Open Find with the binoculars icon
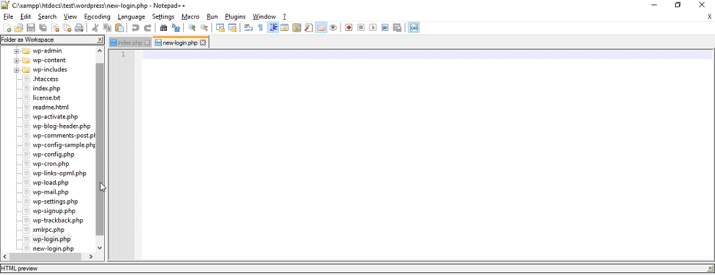 click(x=164, y=28)
